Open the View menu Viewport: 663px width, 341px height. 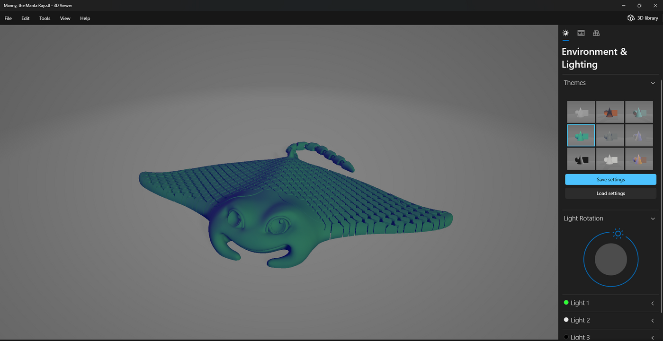65,18
